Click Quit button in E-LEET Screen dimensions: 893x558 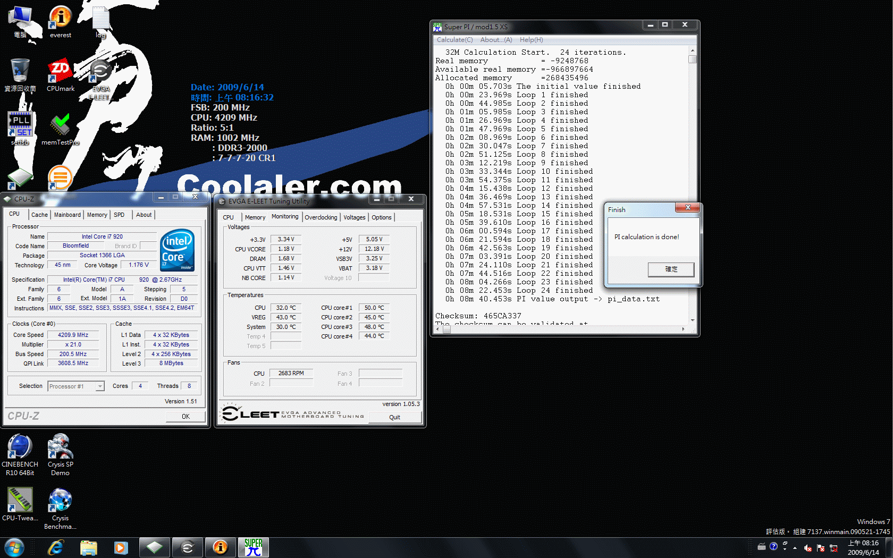click(x=395, y=417)
